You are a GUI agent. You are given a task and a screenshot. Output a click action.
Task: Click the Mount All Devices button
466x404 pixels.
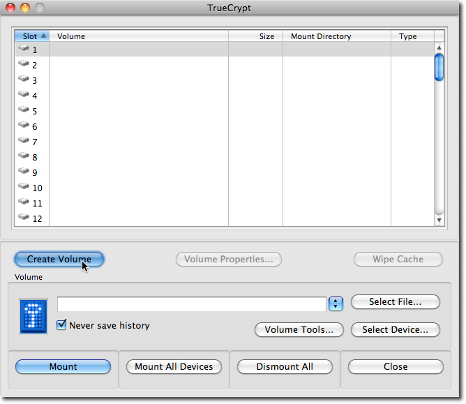[x=174, y=366]
